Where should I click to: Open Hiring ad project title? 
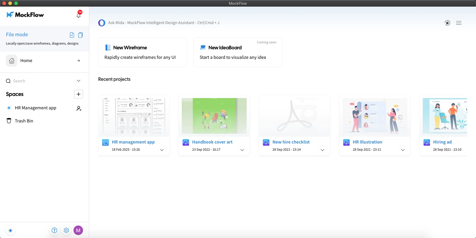442,142
